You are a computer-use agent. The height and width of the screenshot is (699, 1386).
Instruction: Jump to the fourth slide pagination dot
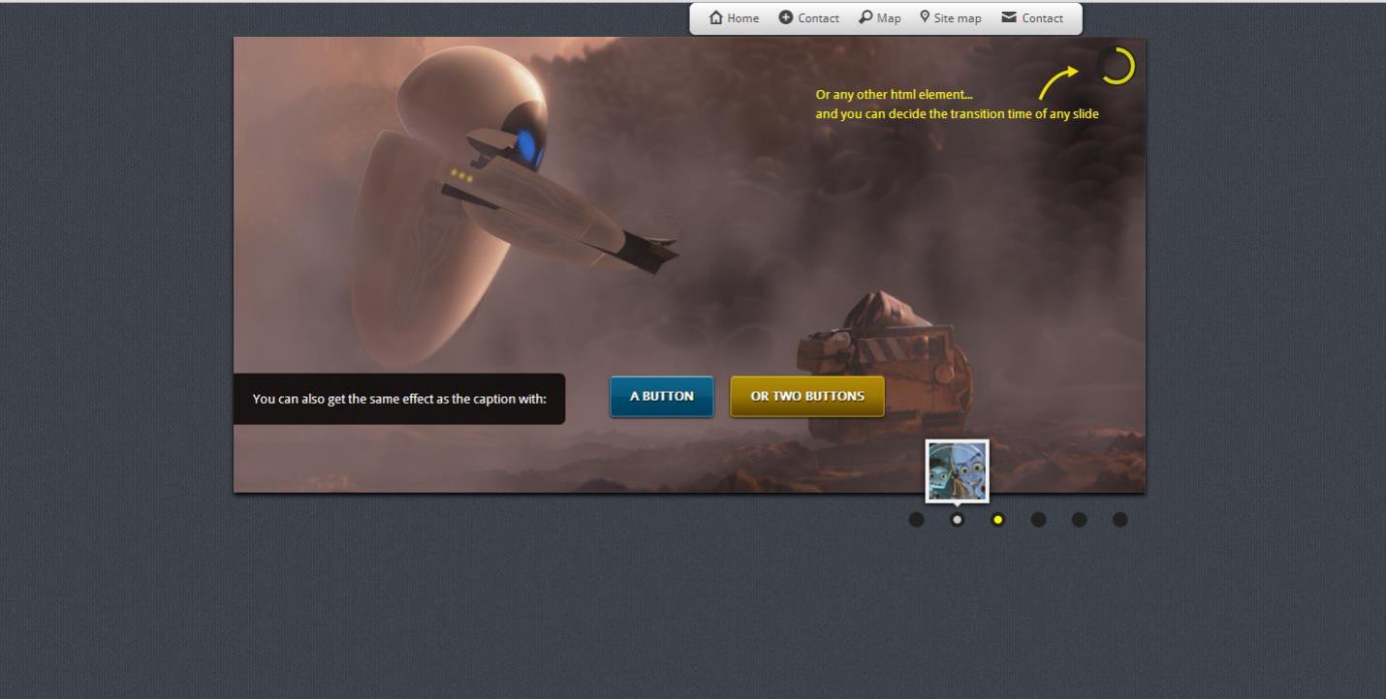pyautogui.click(x=1038, y=520)
